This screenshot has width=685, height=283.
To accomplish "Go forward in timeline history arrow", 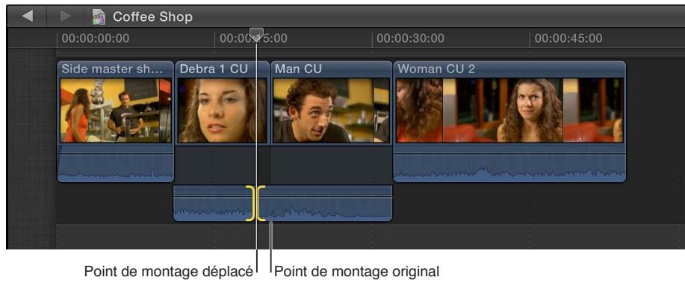I will click(x=66, y=16).
